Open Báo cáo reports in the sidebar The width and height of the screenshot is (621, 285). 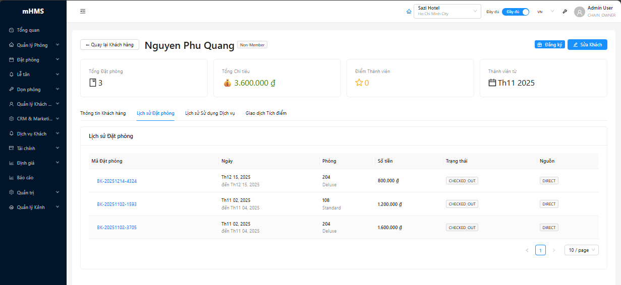coord(25,178)
